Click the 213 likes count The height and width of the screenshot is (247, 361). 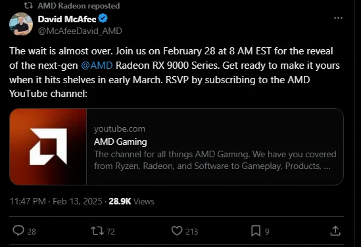point(192,232)
